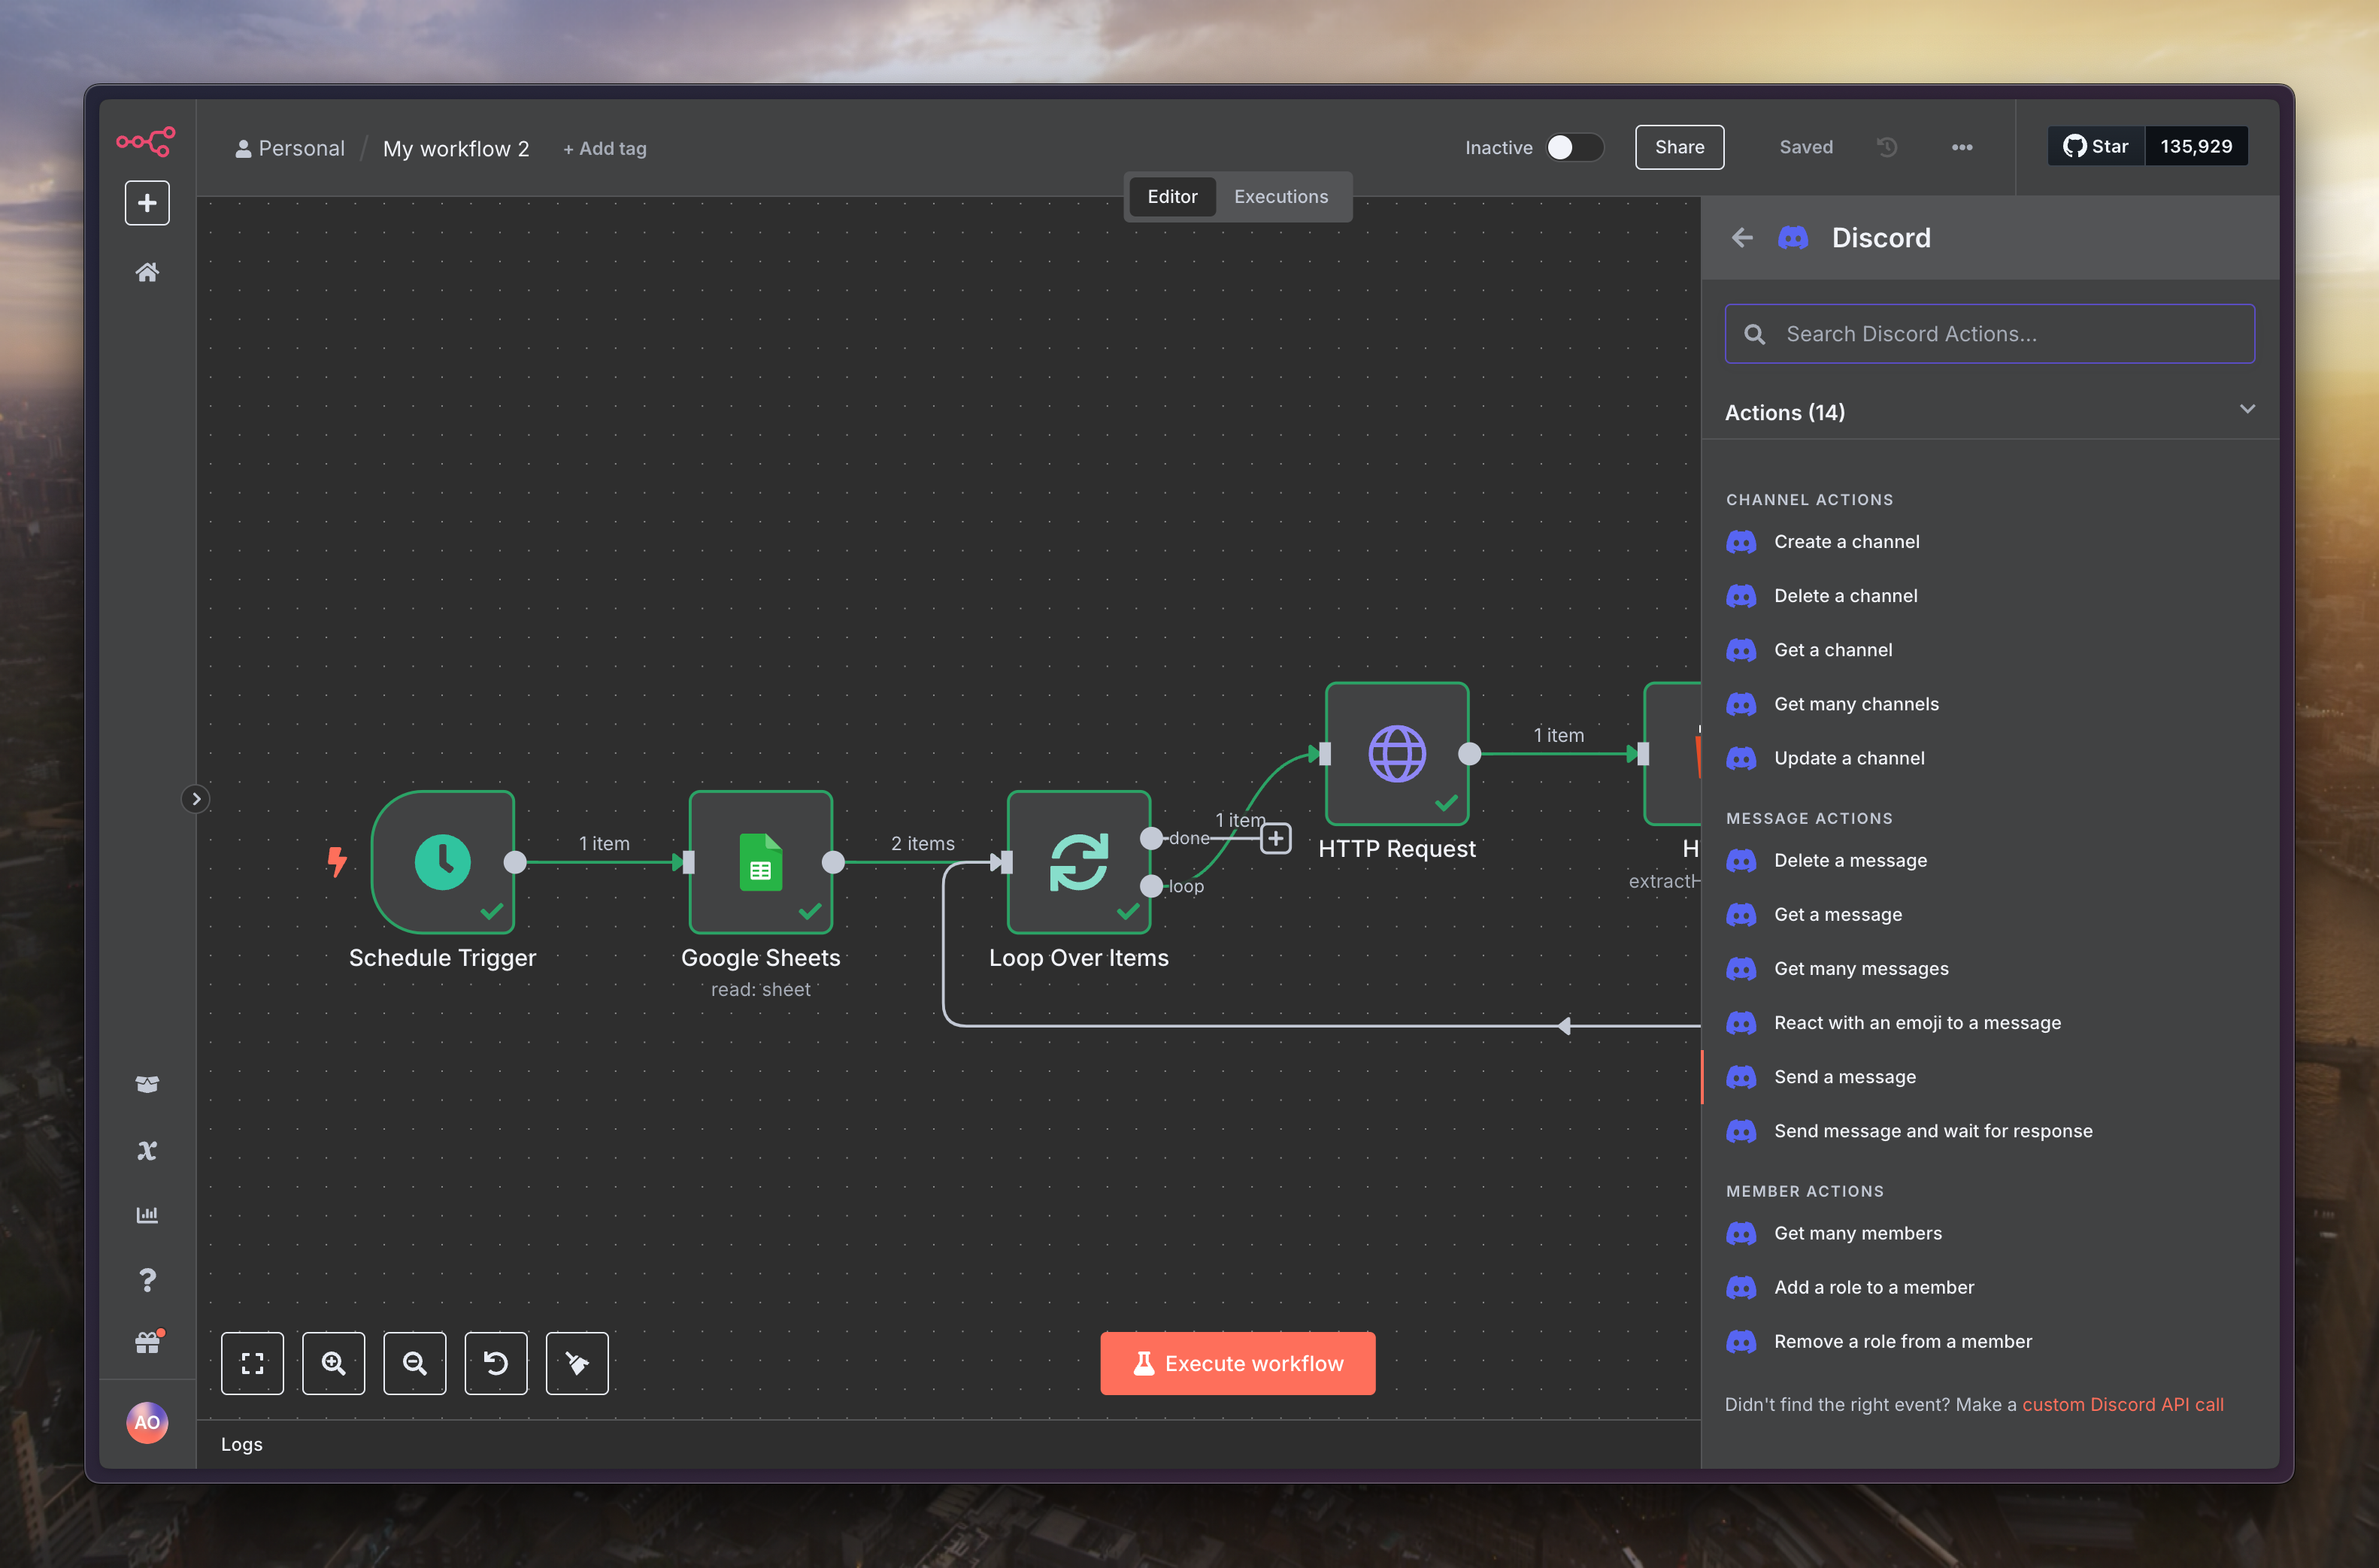Collapse the Actions (14) section chevron
2379x1568 pixels.
pos(2247,410)
